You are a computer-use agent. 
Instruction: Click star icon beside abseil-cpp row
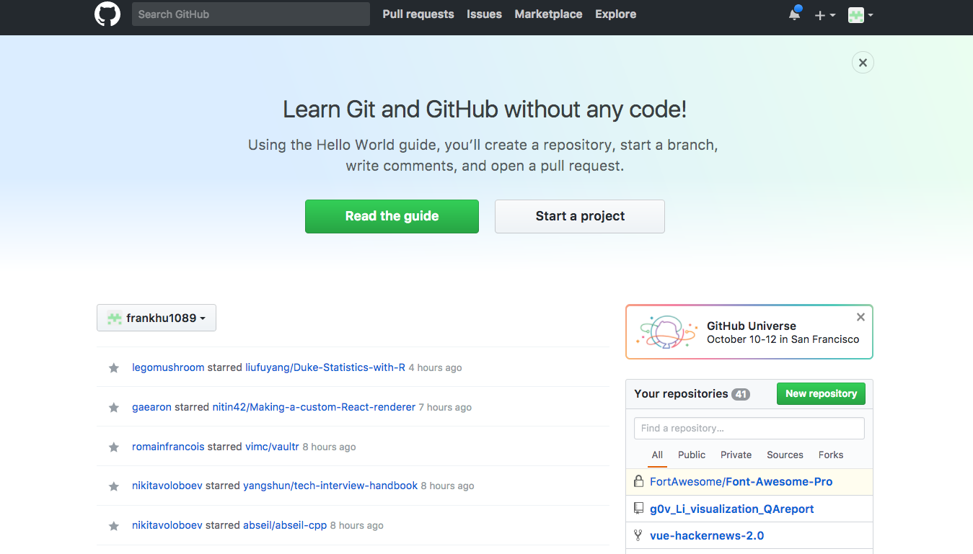(113, 526)
